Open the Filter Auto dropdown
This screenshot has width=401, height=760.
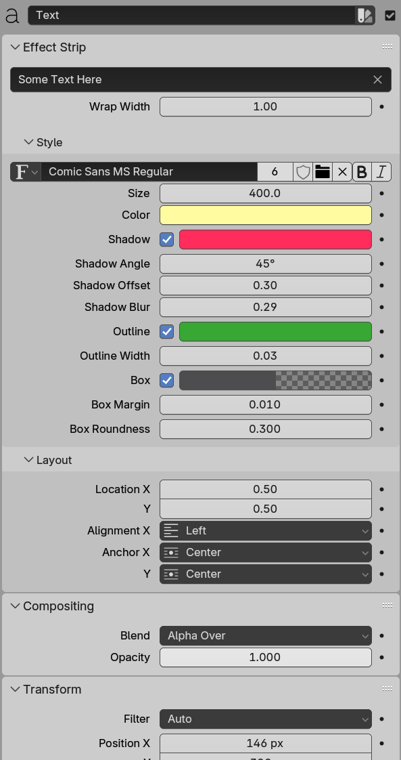pos(266,719)
